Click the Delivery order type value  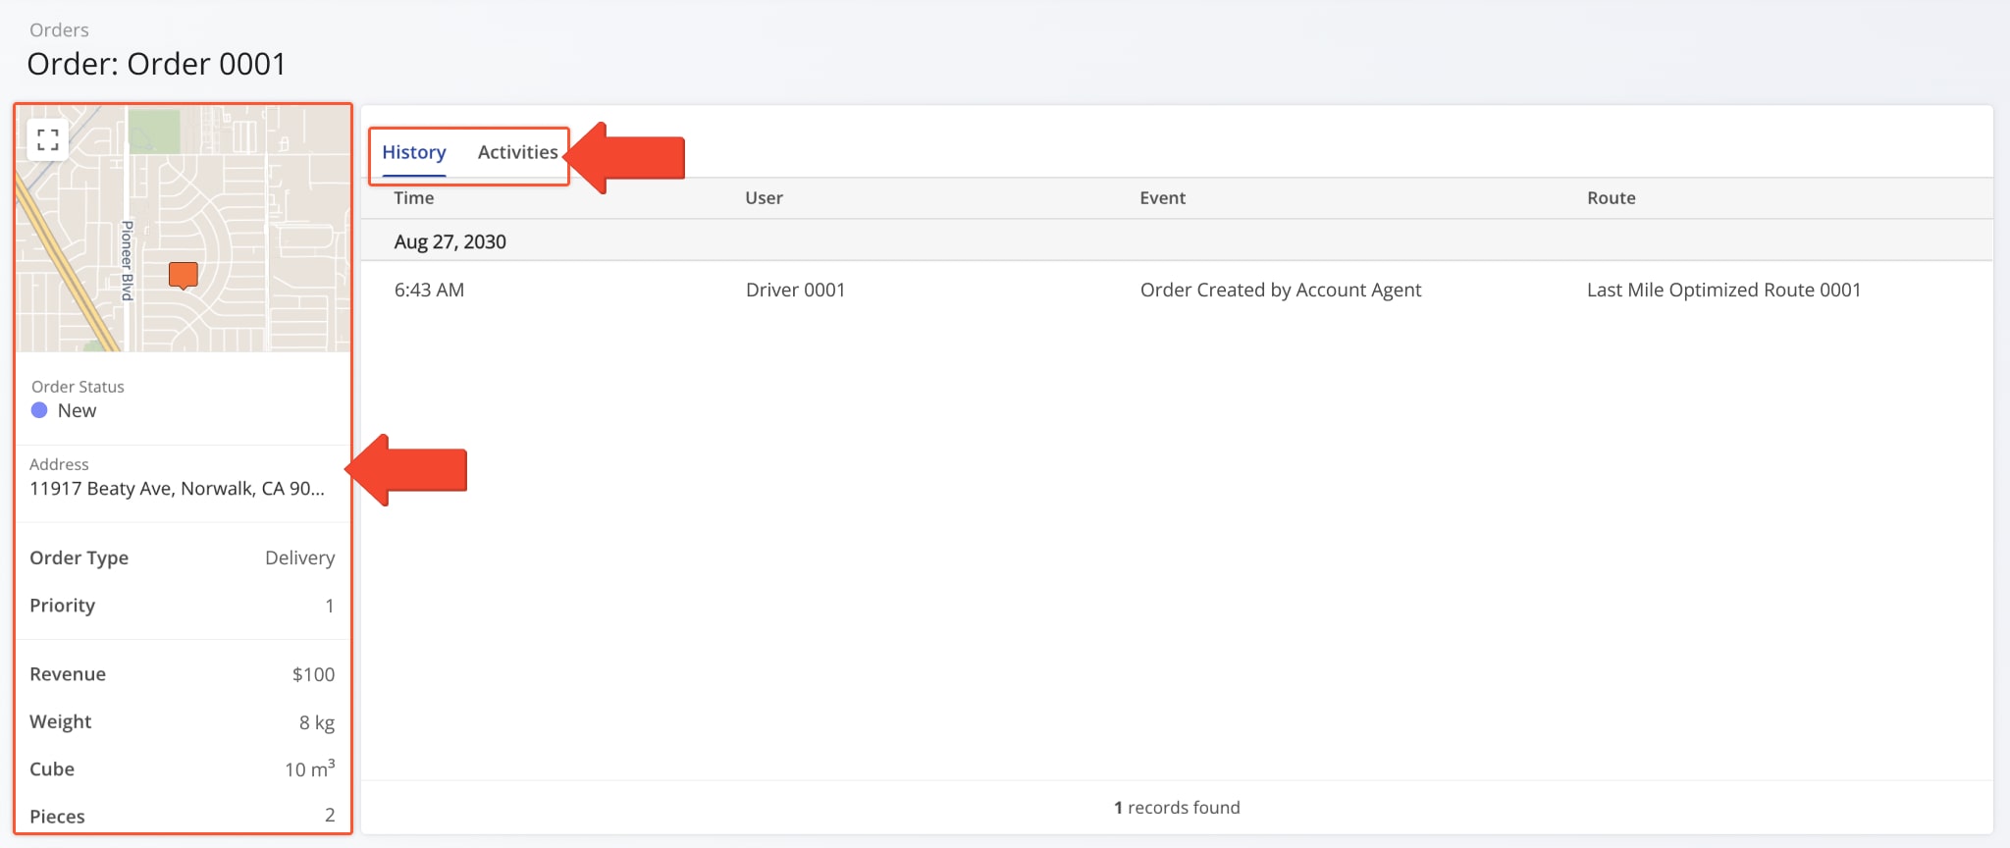[299, 558]
